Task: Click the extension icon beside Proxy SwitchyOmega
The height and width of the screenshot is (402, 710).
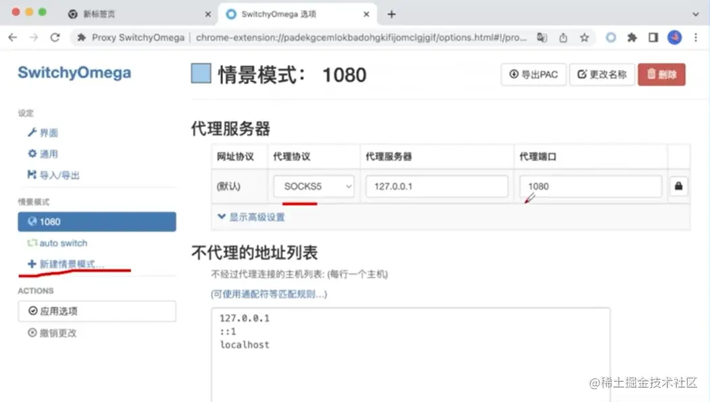Action: pyautogui.click(x=82, y=38)
